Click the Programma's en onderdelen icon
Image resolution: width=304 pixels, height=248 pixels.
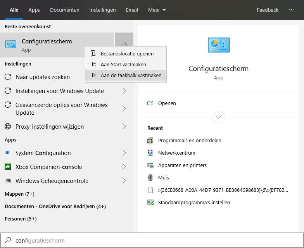[x=150, y=140]
